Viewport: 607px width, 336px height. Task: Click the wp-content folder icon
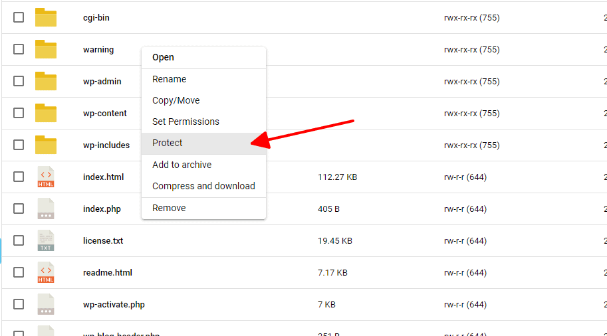click(x=46, y=114)
